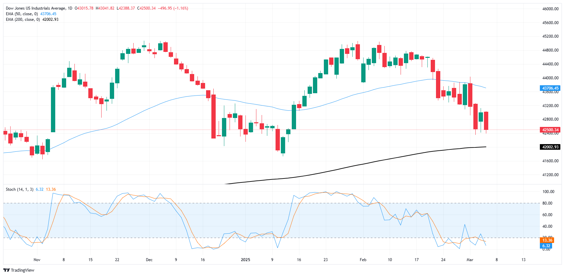Click the orange 13.36 stochastic value tag
The height and width of the screenshot is (276, 565).
pos(547,240)
